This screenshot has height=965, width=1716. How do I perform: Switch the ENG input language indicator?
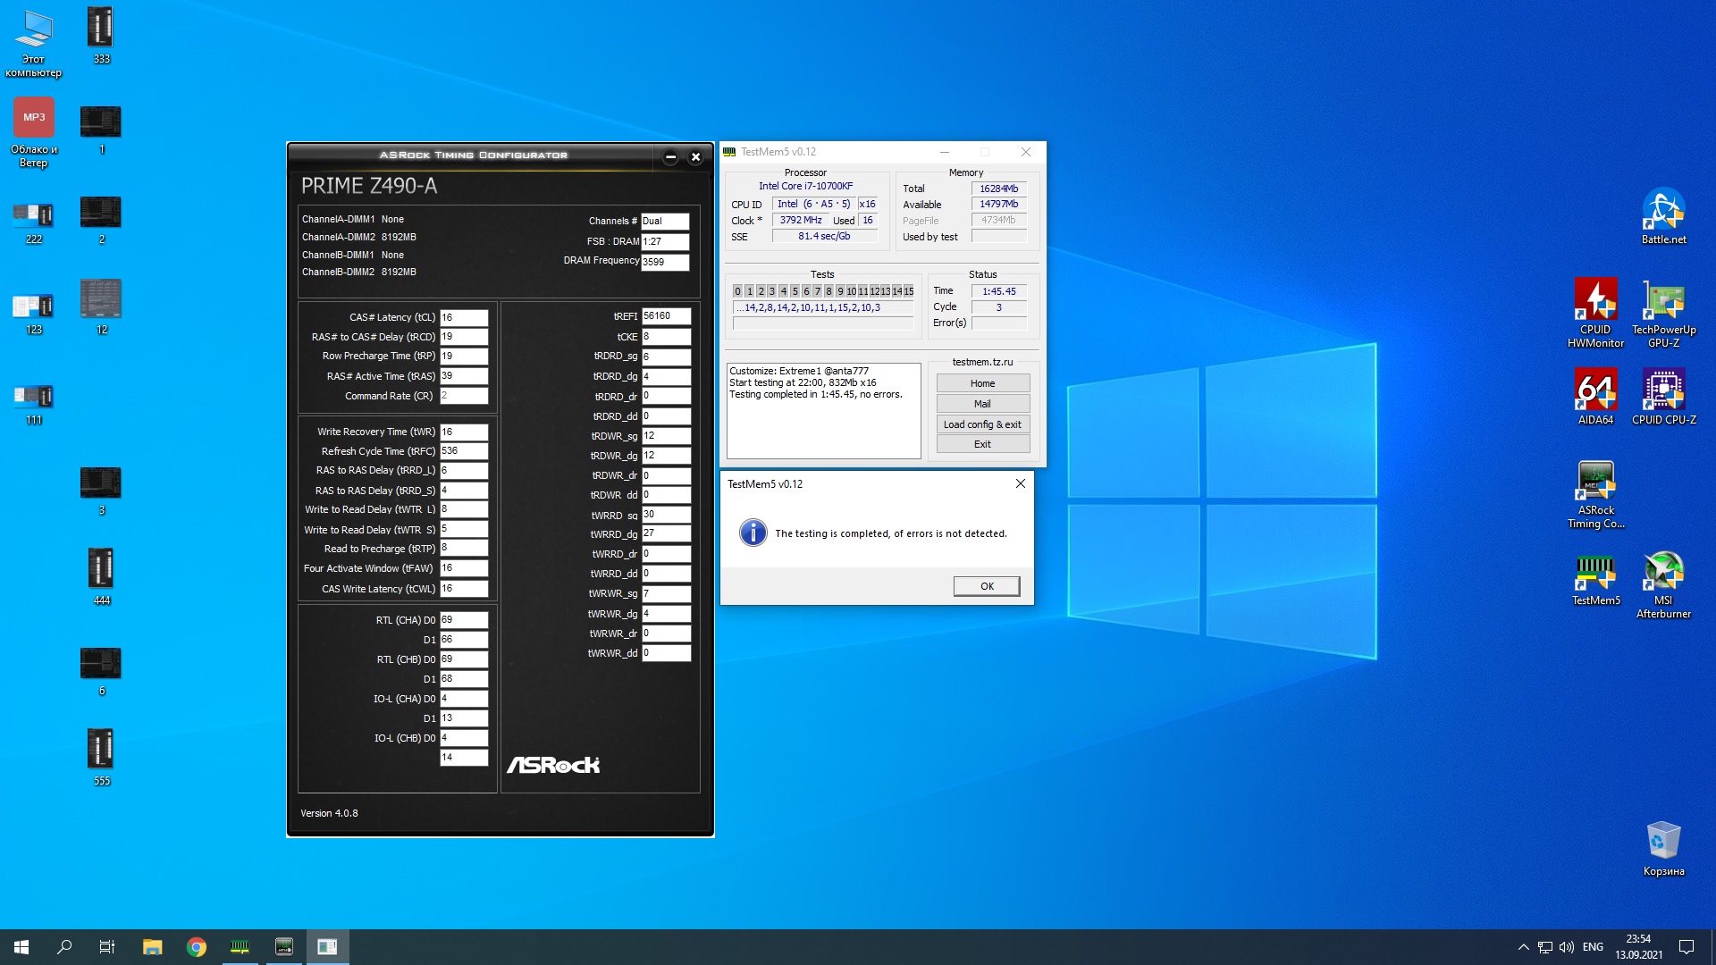coord(1593,947)
